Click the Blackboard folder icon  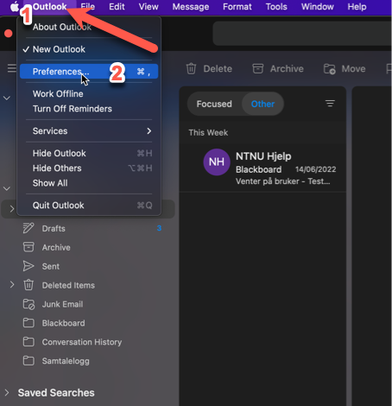coord(28,323)
